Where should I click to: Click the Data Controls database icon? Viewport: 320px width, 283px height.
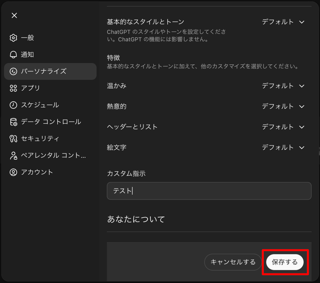[13, 122]
